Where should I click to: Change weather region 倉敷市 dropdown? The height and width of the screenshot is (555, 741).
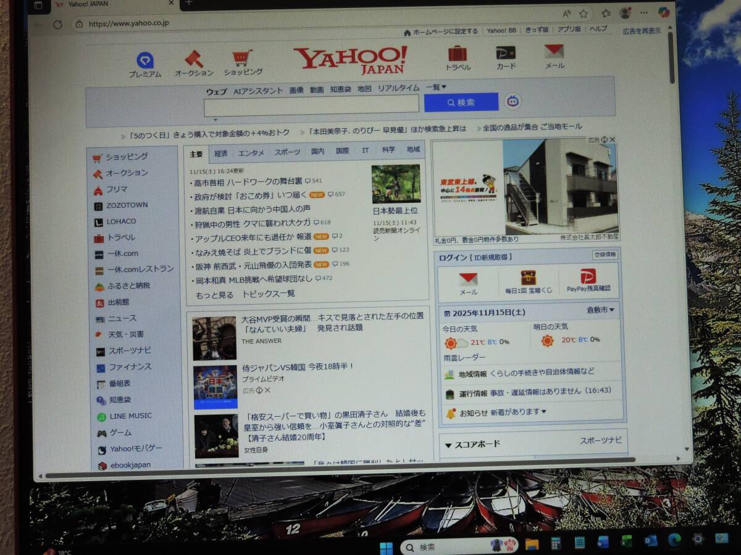pyautogui.click(x=600, y=310)
